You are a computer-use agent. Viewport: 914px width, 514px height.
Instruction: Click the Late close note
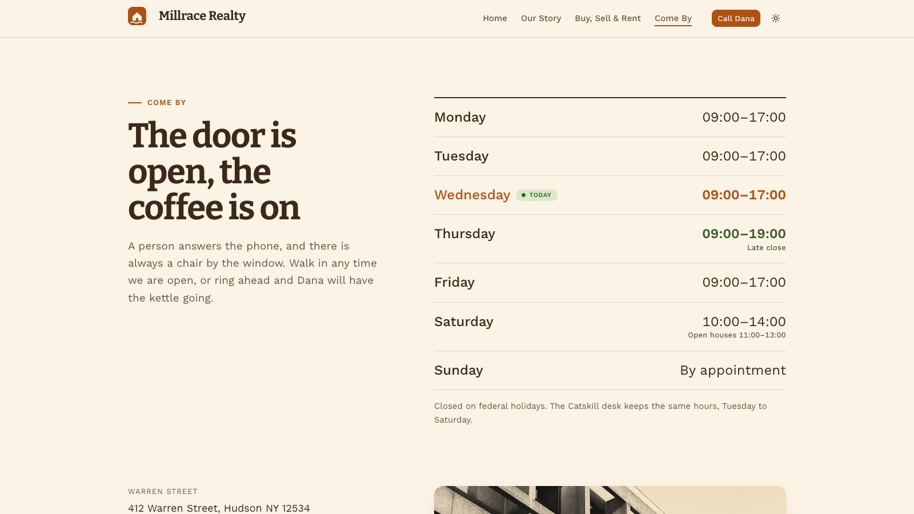coord(767,248)
